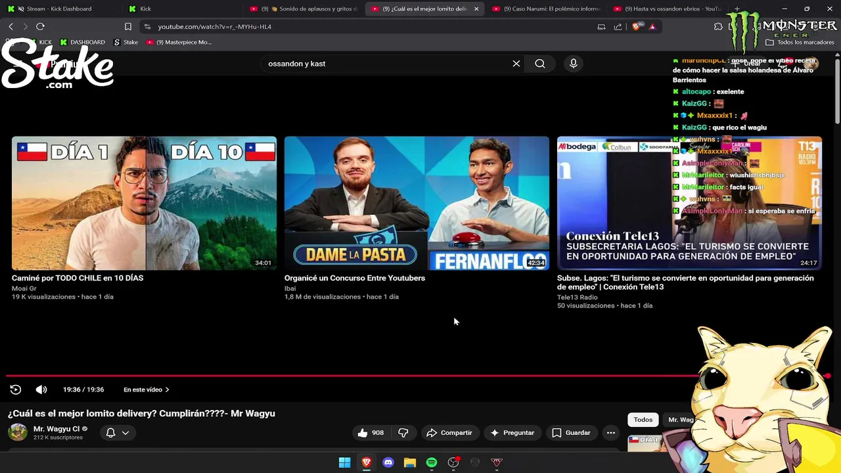Open Discord from the taskbar

[388, 462]
